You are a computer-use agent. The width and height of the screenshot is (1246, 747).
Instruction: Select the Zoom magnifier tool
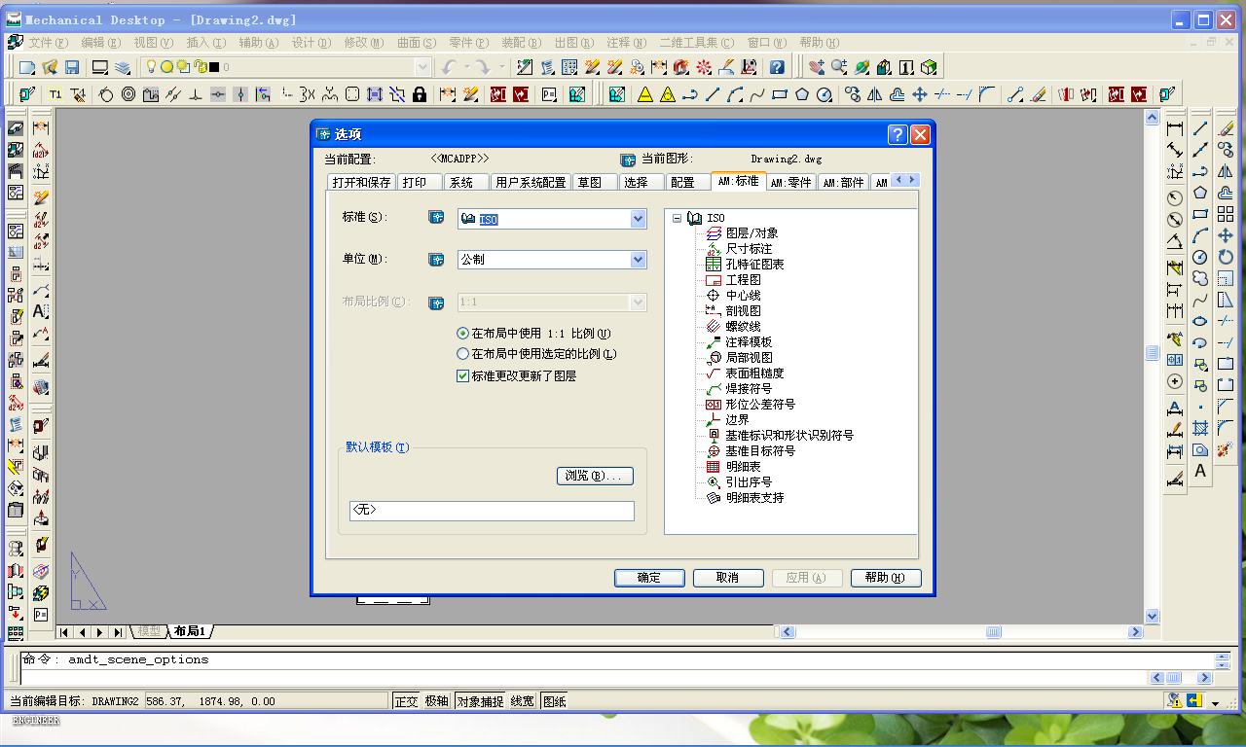click(838, 67)
